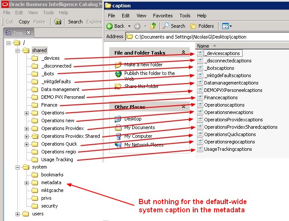Click the Make a new folder icon
This screenshot has width=289, height=221.
(x=118, y=65)
